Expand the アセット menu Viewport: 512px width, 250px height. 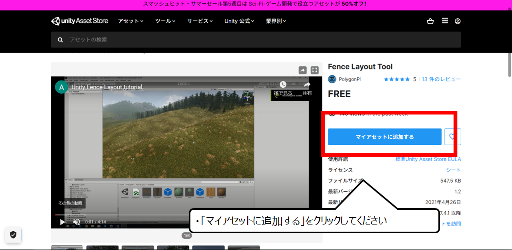click(x=130, y=21)
